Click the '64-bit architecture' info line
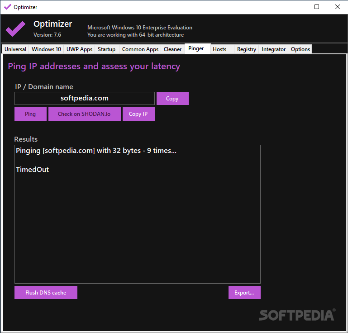This screenshot has width=348, height=333. 135,35
